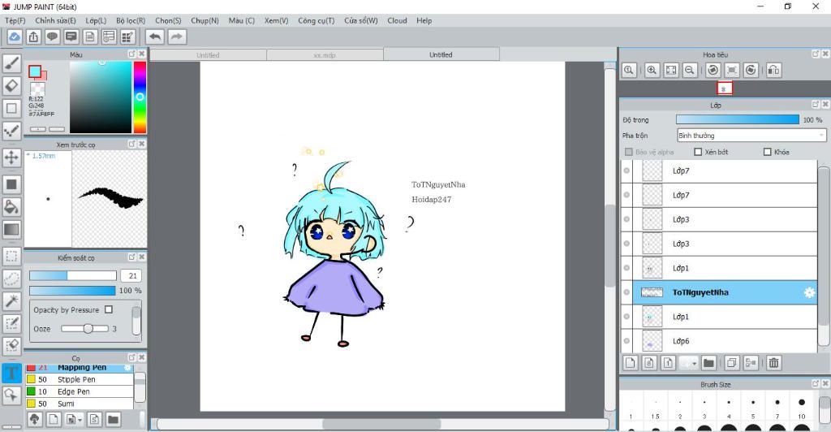Hide the ToTNguyetNha layer
831x432 pixels.
(x=626, y=292)
